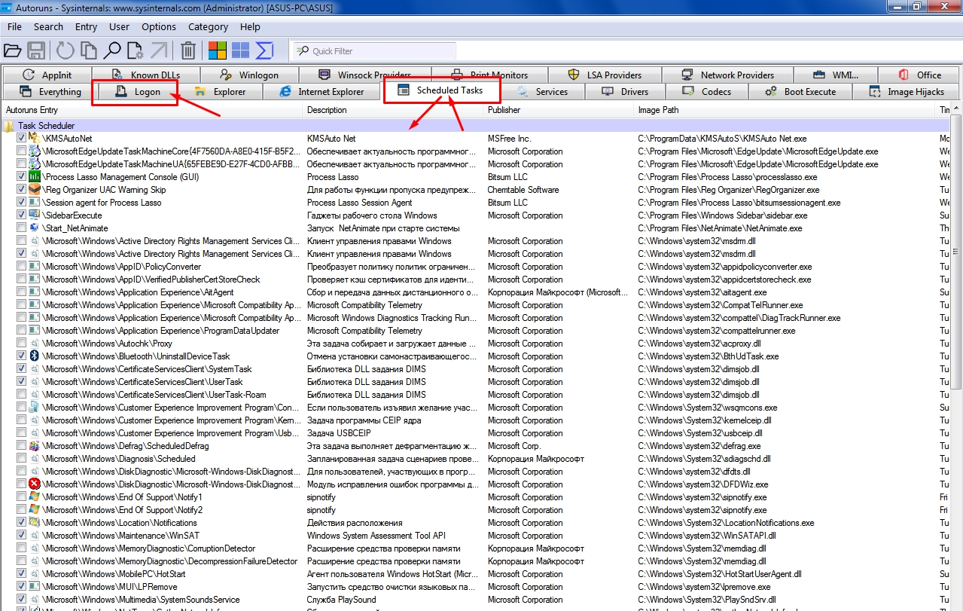Sort by the Autoruns Entry column header
Screen dimensions: 963x611
pos(151,110)
